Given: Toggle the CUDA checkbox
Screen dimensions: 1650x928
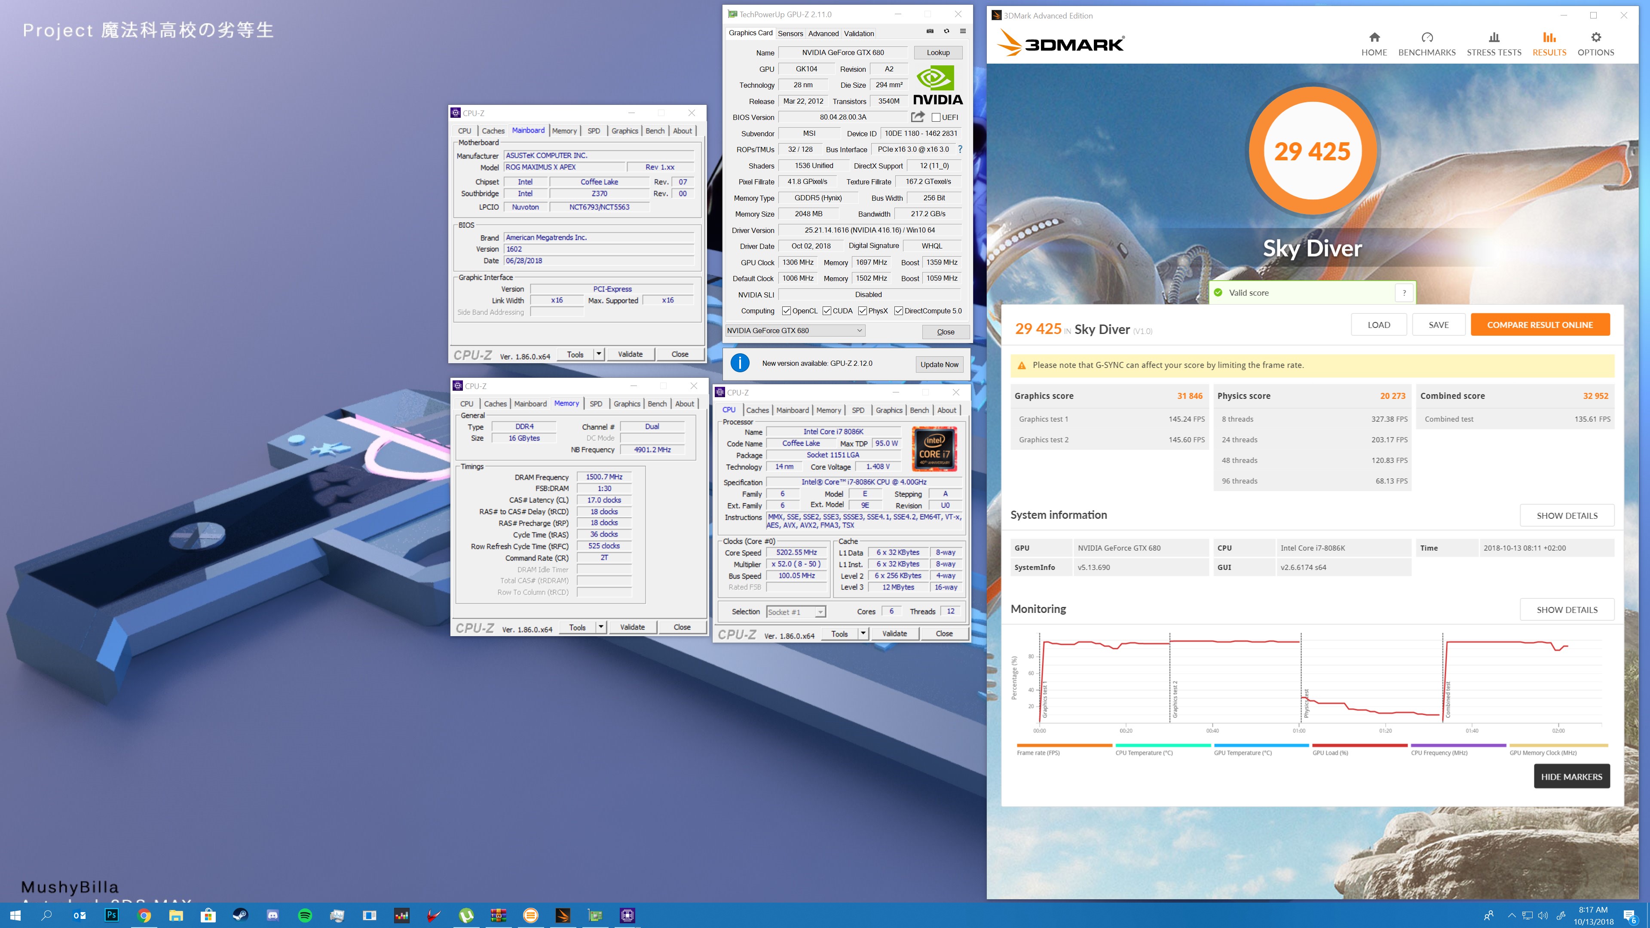Looking at the screenshot, I should [x=827, y=311].
